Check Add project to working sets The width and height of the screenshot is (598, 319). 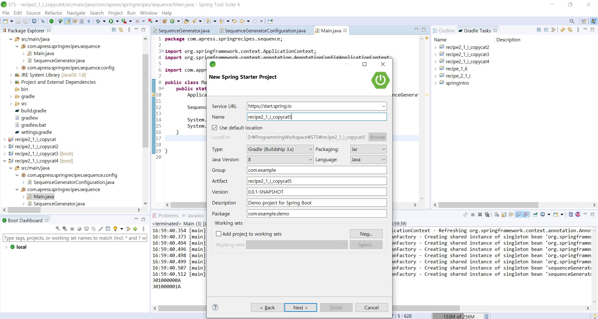coord(219,234)
